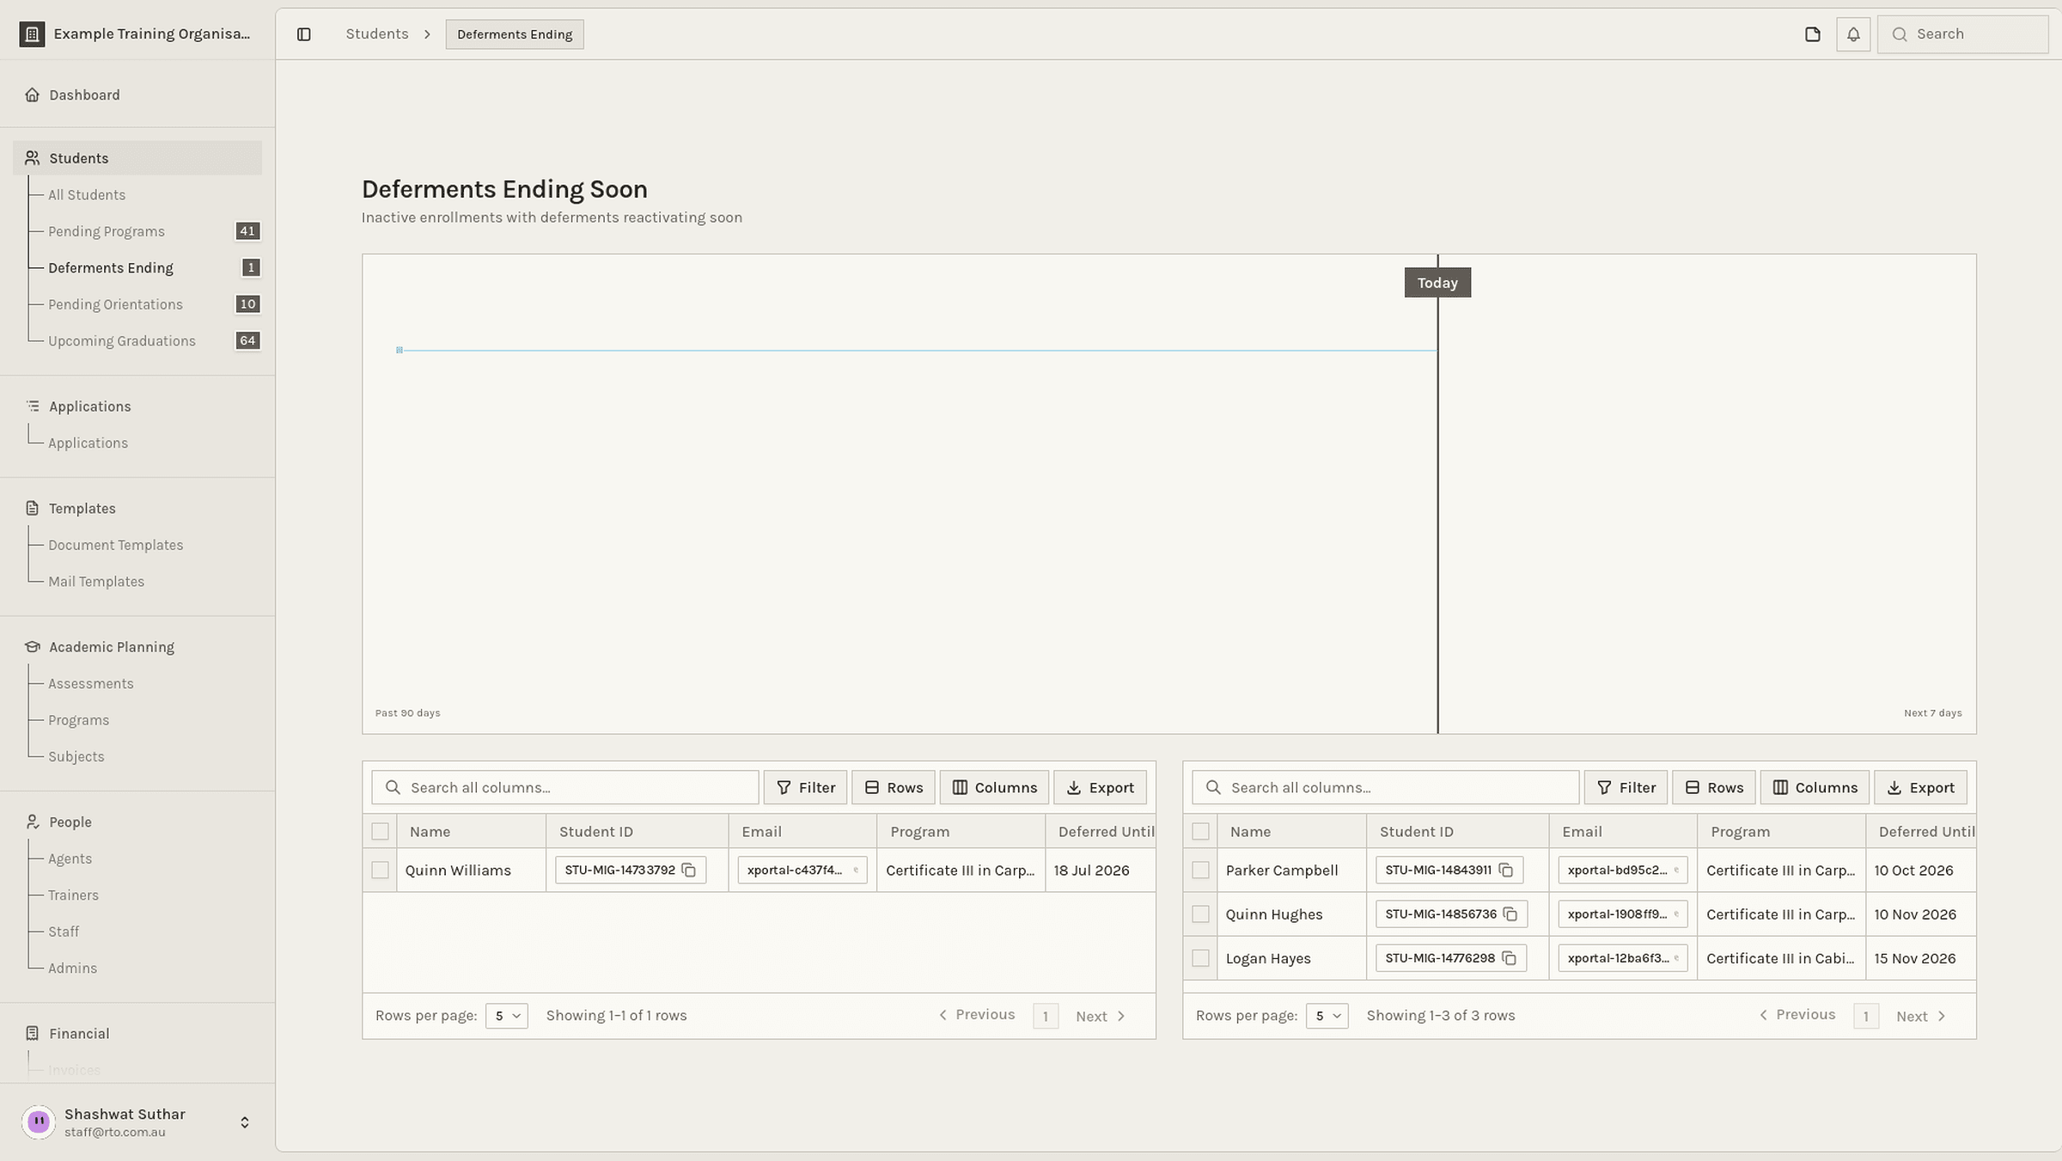The height and width of the screenshot is (1161, 2062).
Task: Open the note icon beside the bell
Action: point(1813,34)
